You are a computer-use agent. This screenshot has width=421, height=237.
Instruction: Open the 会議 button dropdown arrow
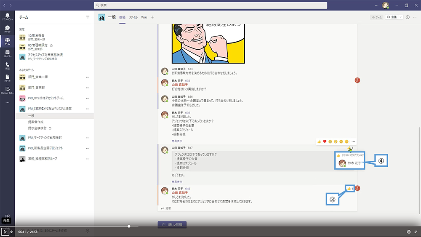coord(401,17)
